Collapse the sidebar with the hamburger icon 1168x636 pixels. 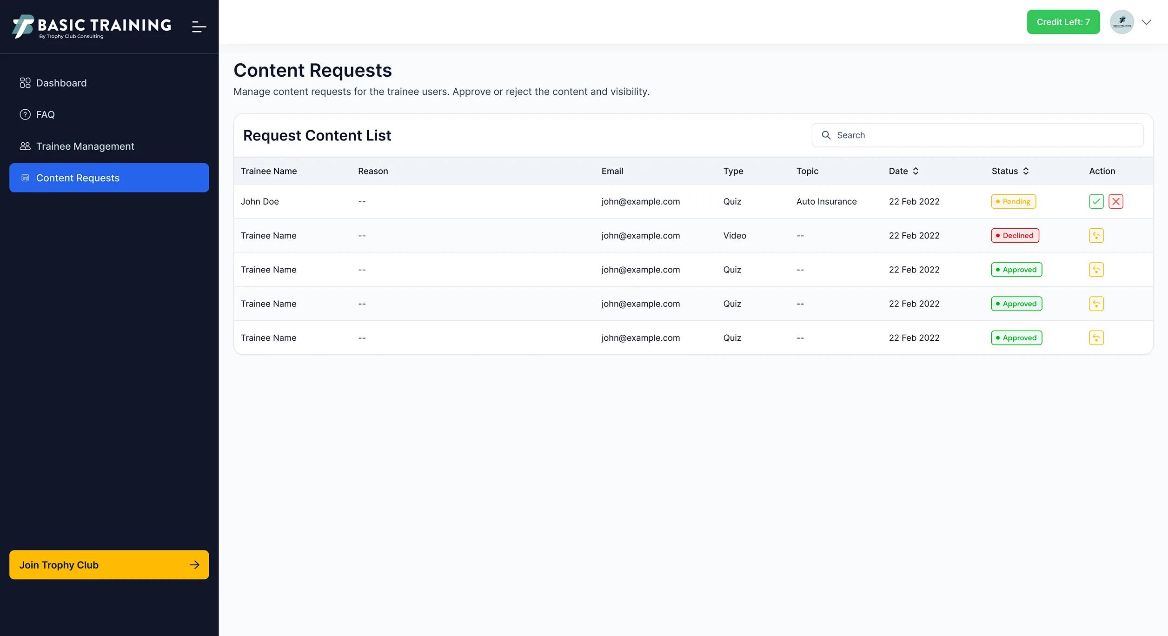199,27
